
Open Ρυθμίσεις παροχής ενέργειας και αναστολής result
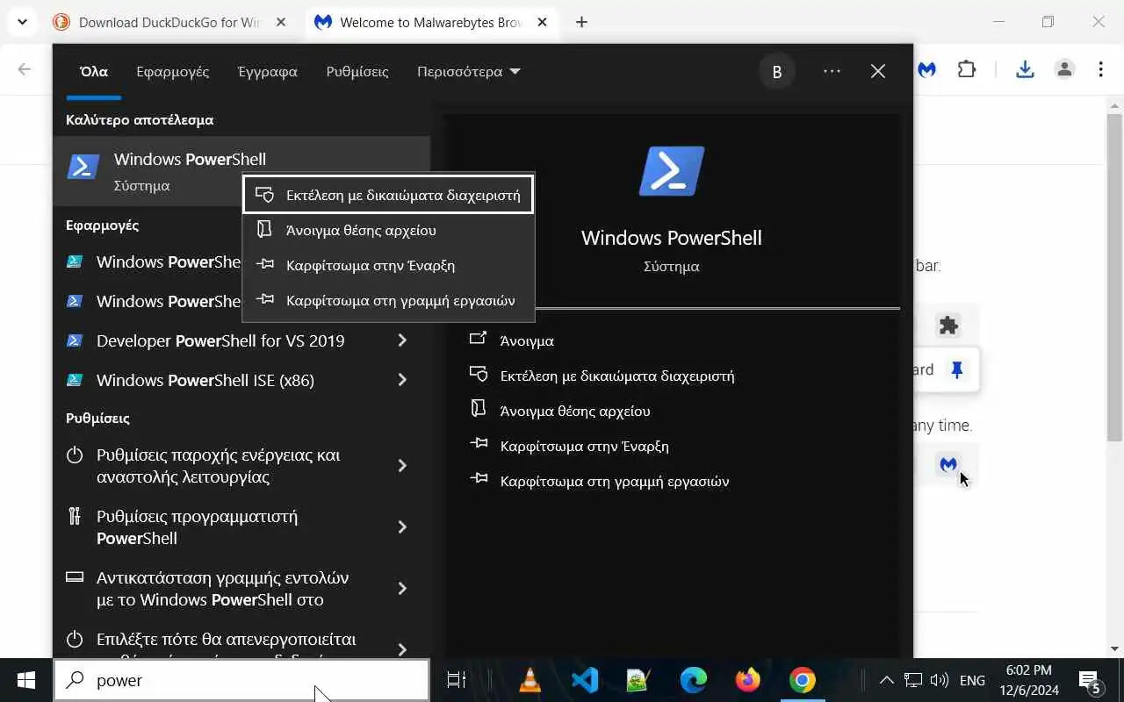220,466
